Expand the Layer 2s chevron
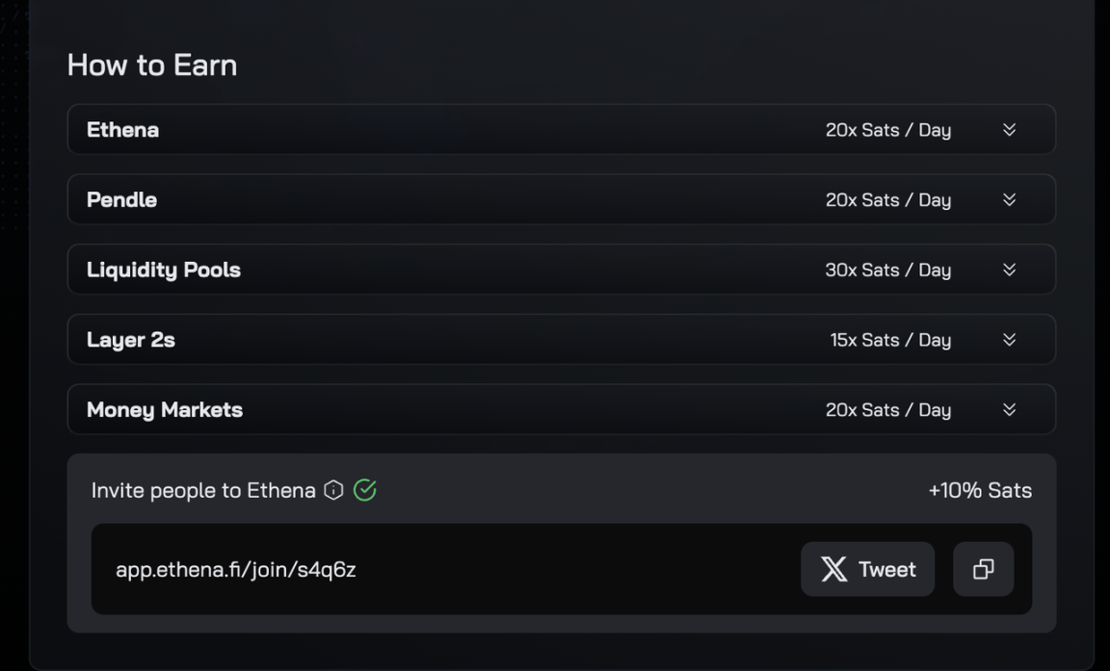Screen dimensions: 1110x671 point(1009,340)
